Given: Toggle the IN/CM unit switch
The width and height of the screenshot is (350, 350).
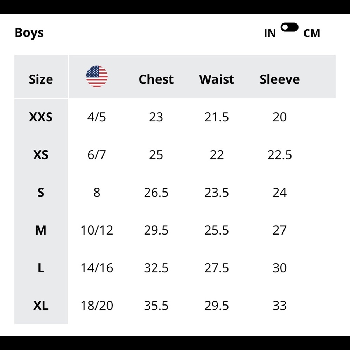Looking at the screenshot, I should click(289, 28).
